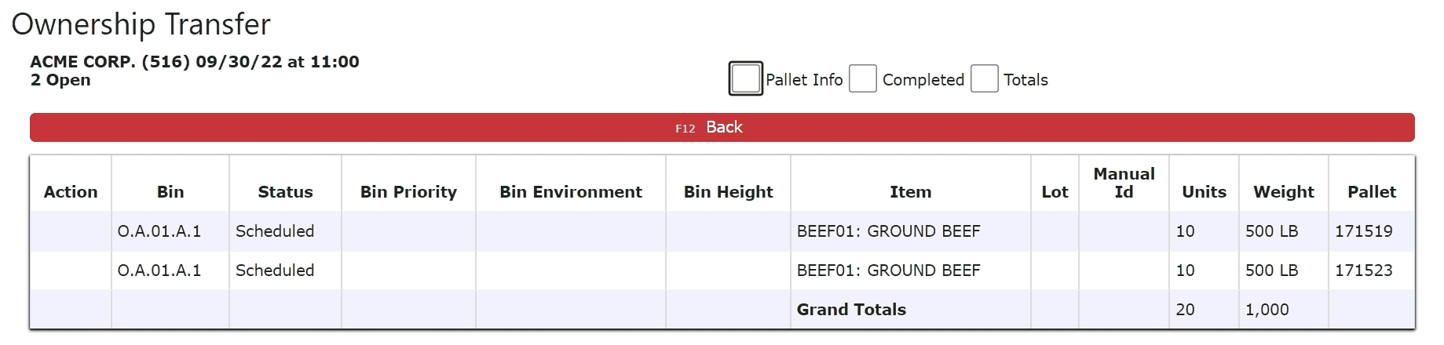
Task: Open pallet 171523 row
Action: click(722, 271)
